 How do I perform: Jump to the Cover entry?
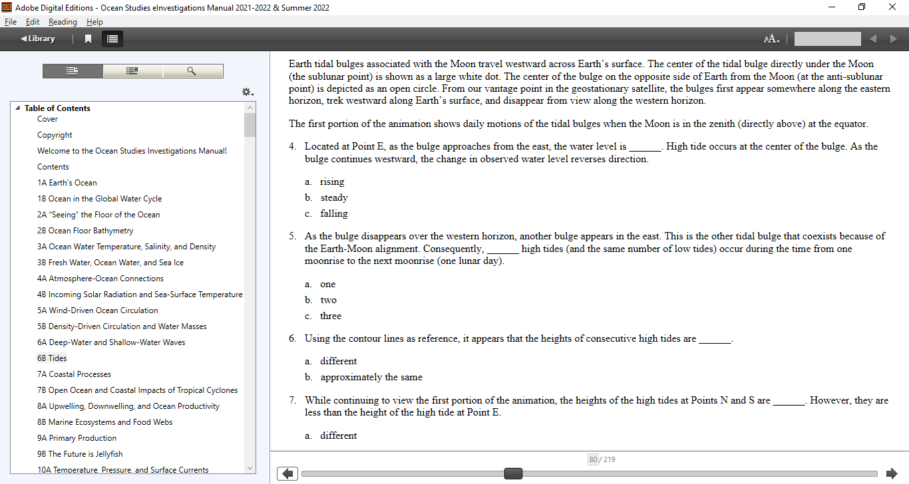click(47, 119)
